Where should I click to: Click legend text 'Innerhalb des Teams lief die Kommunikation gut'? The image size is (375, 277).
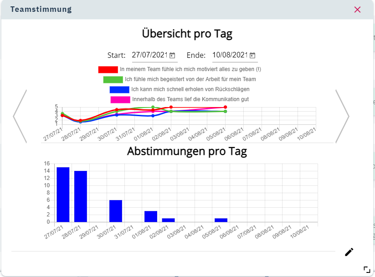190,99
